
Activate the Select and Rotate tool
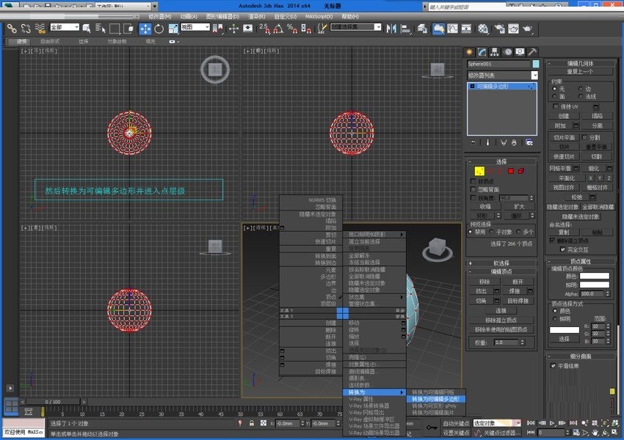[159, 29]
